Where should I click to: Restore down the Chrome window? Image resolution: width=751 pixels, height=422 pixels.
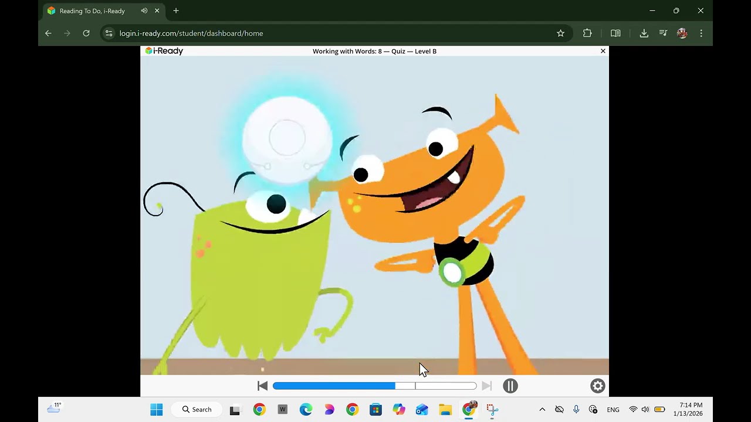click(676, 11)
